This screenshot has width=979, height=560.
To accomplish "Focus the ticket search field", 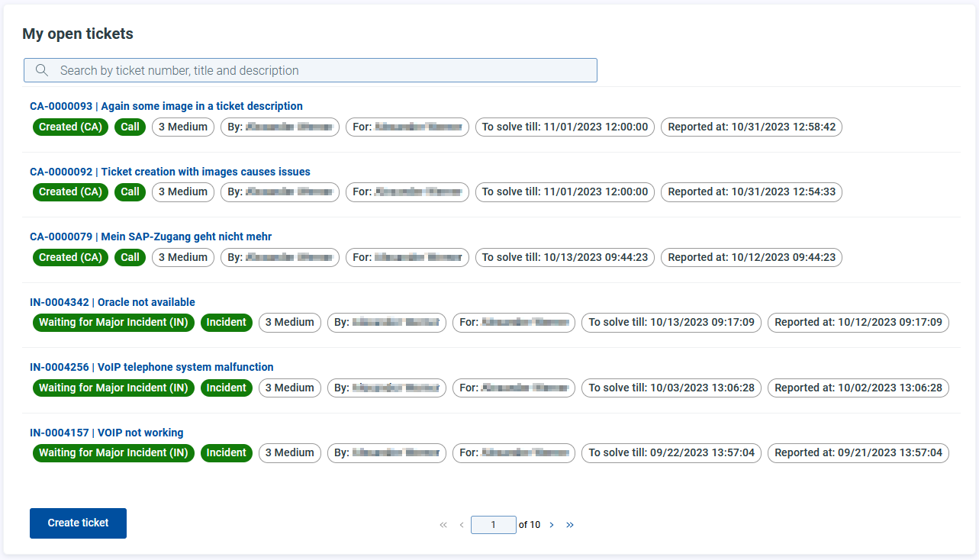I will pyautogui.click(x=311, y=70).
